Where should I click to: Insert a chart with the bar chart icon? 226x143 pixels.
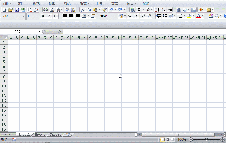(179, 10)
